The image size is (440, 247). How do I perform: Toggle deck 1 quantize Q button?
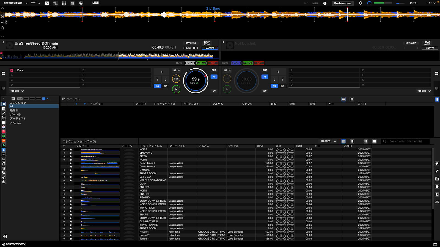pos(214,77)
